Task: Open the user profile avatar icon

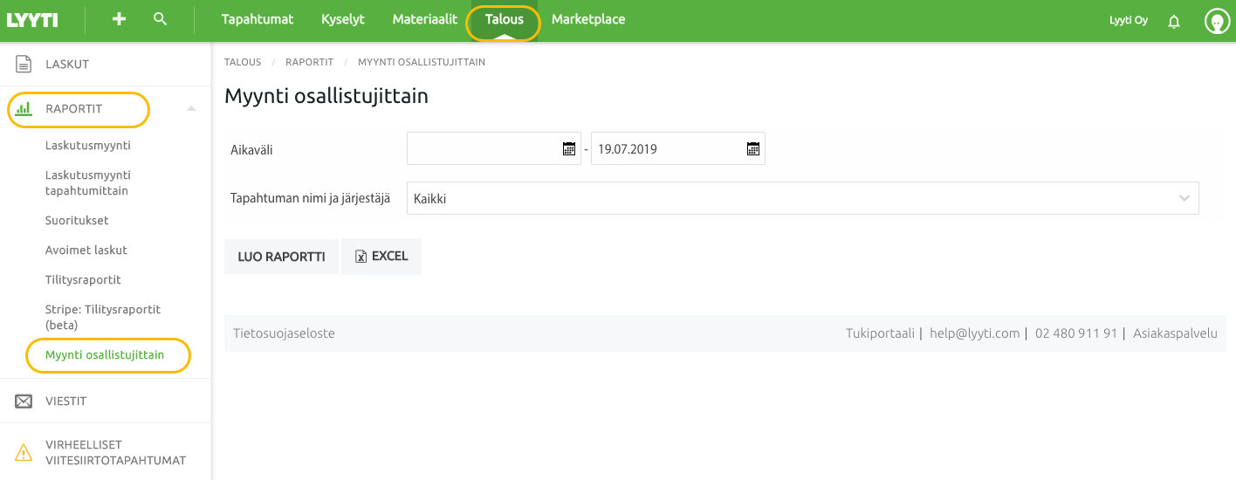Action: [x=1217, y=21]
